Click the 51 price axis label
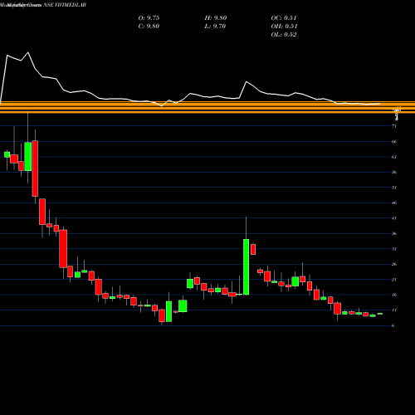 (394, 188)
